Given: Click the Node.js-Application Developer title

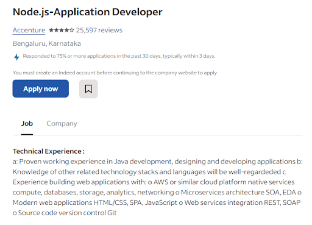Looking at the screenshot, I should (88, 12).
